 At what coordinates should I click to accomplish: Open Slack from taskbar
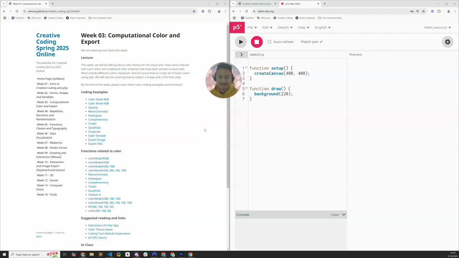point(145,254)
